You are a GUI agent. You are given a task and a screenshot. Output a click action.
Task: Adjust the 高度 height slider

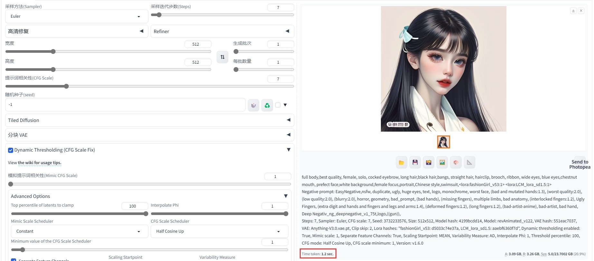click(108, 70)
